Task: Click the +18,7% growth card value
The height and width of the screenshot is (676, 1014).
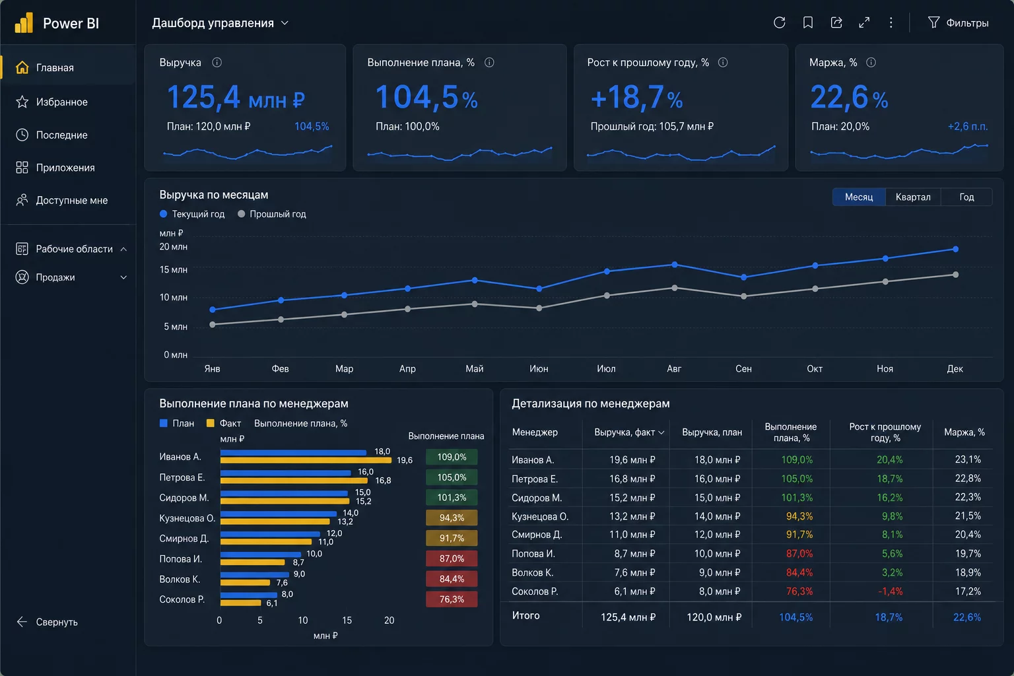Action: coord(636,98)
